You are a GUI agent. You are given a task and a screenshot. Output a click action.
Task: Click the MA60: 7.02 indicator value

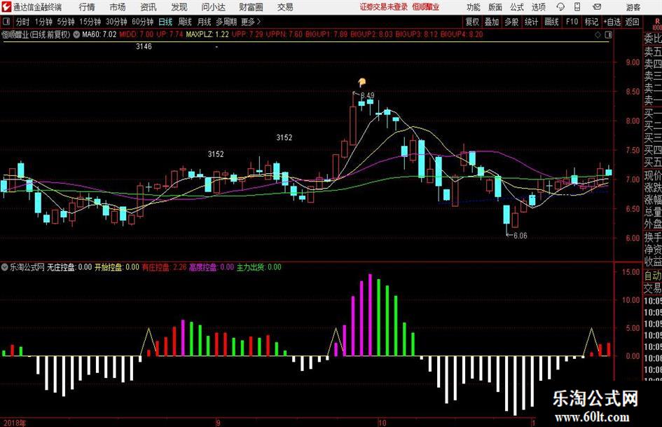click(x=99, y=34)
